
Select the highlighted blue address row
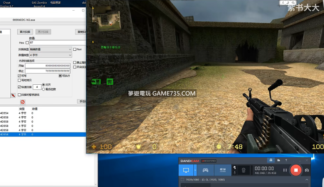(x=43, y=134)
